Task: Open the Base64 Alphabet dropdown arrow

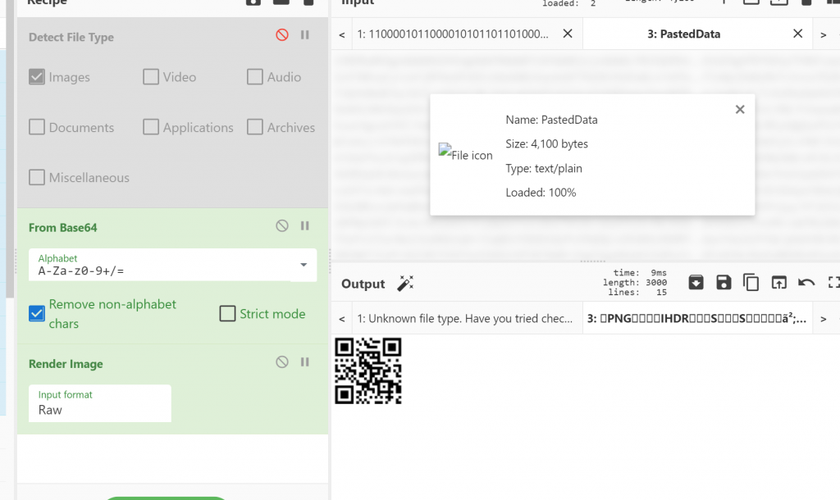Action: coord(304,265)
